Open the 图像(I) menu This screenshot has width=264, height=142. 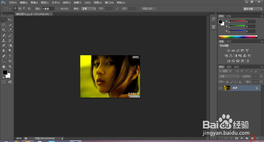(x=34, y=3)
